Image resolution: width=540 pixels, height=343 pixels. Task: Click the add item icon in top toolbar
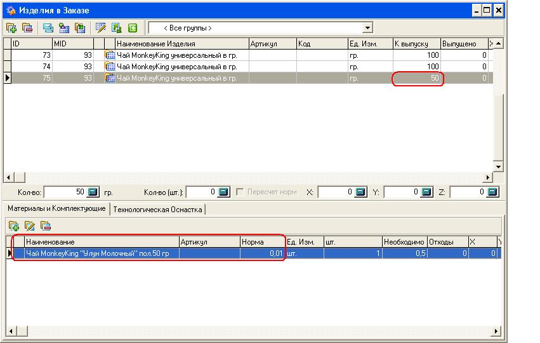pyautogui.click(x=11, y=28)
